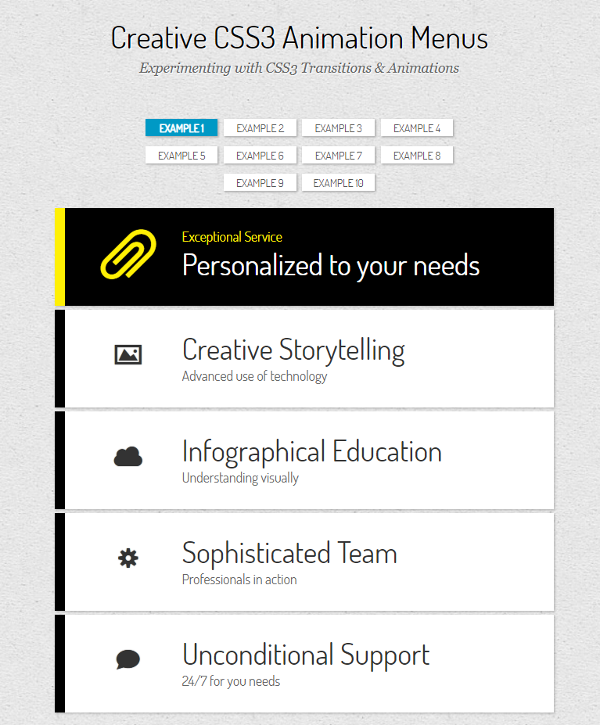
Task: Open the Unconditional Support title link
Action: [x=306, y=655]
